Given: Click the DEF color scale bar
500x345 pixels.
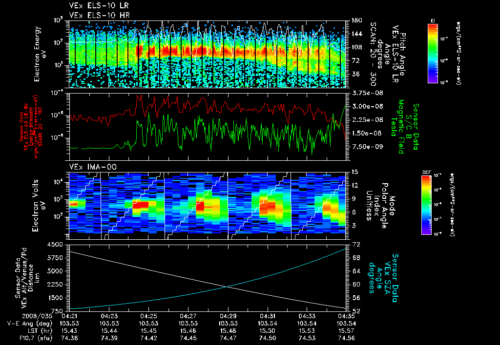Looking at the screenshot, I should click(x=427, y=205).
